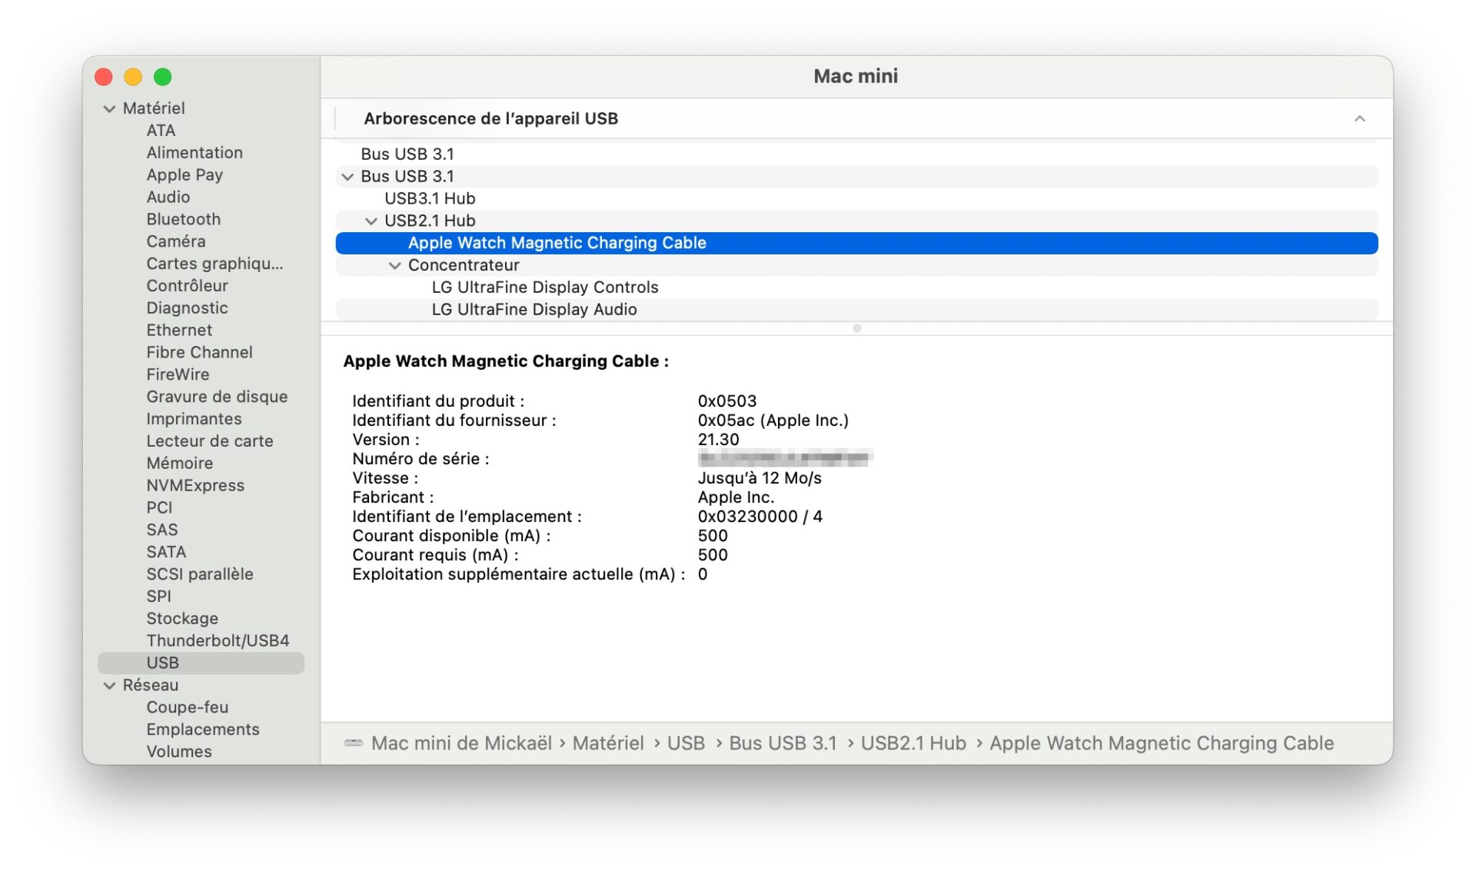Image resolution: width=1476 pixels, height=874 pixels.
Task: Click the blurred serial number value
Action: tap(785, 459)
